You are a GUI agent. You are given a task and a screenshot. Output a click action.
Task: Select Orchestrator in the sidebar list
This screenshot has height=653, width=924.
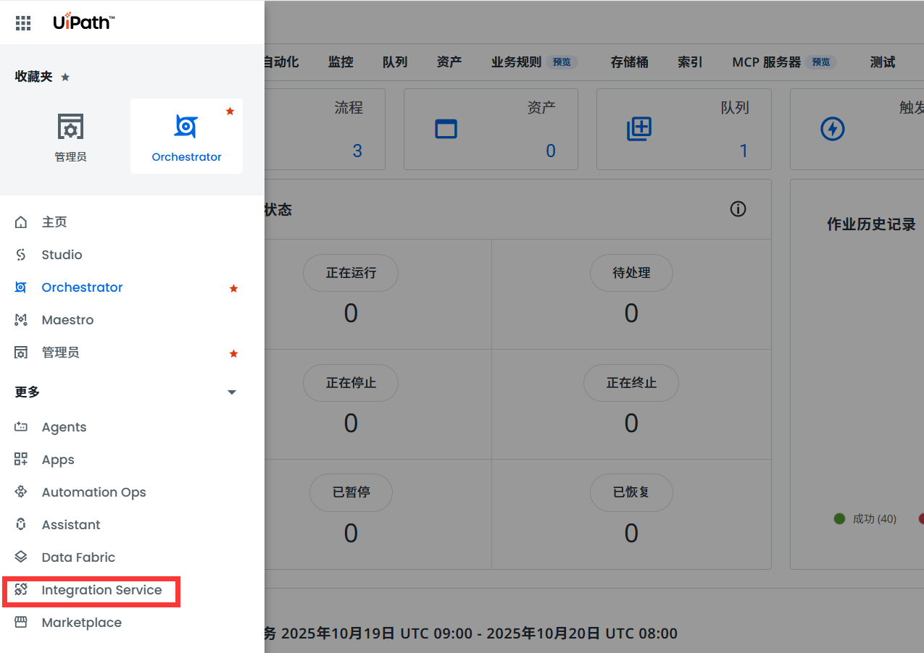[x=82, y=287]
